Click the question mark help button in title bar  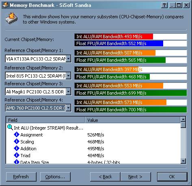[164, 5]
